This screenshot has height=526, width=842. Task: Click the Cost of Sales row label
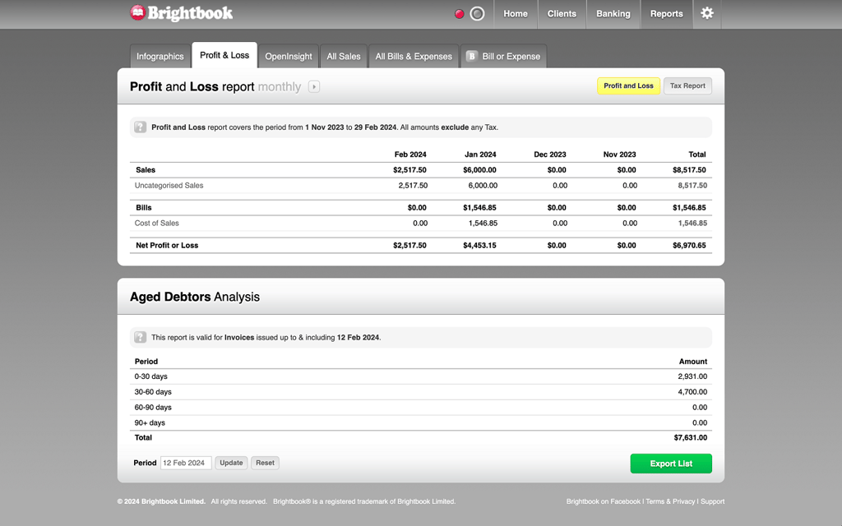pos(156,224)
